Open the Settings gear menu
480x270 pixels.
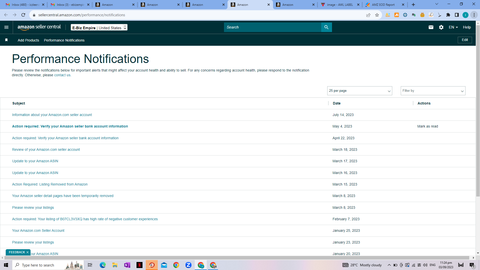click(x=441, y=27)
